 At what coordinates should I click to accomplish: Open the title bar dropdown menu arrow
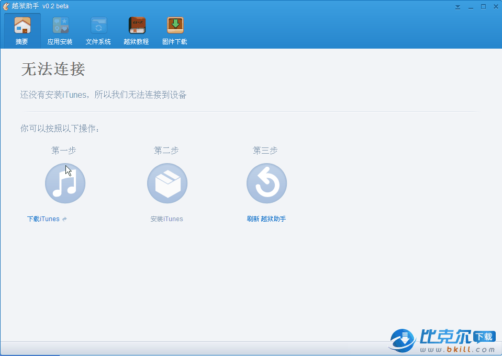pyautogui.click(x=458, y=7)
